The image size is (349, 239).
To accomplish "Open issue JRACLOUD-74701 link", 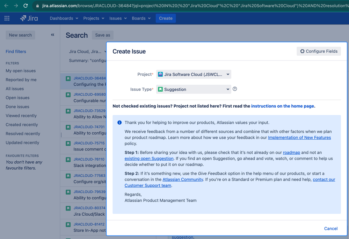I will 89,127.
